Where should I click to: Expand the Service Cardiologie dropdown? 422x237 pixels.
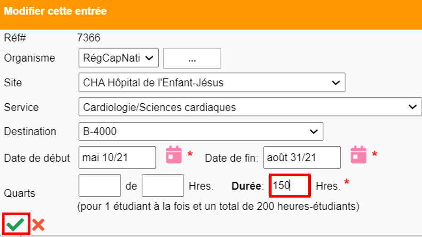(x=250, y=107)
